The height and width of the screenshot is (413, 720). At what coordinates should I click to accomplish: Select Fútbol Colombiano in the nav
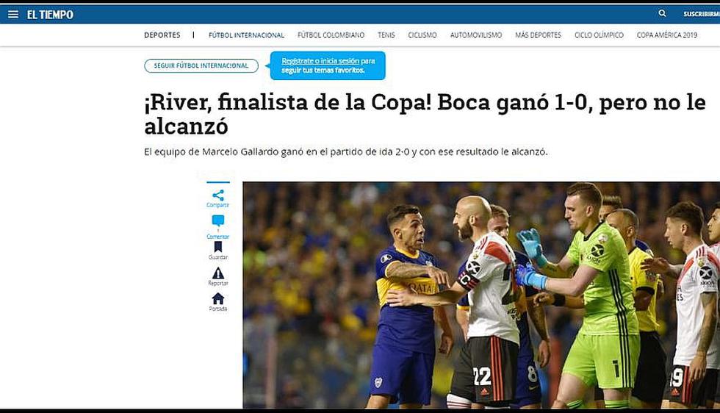coord(331,35)
